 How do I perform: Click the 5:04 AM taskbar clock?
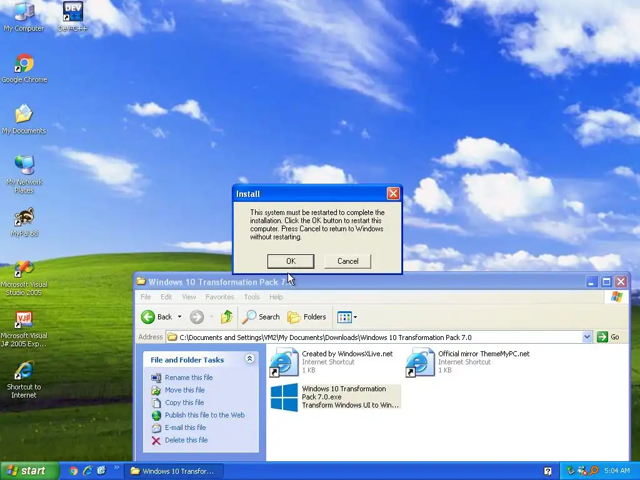(617, 471)
